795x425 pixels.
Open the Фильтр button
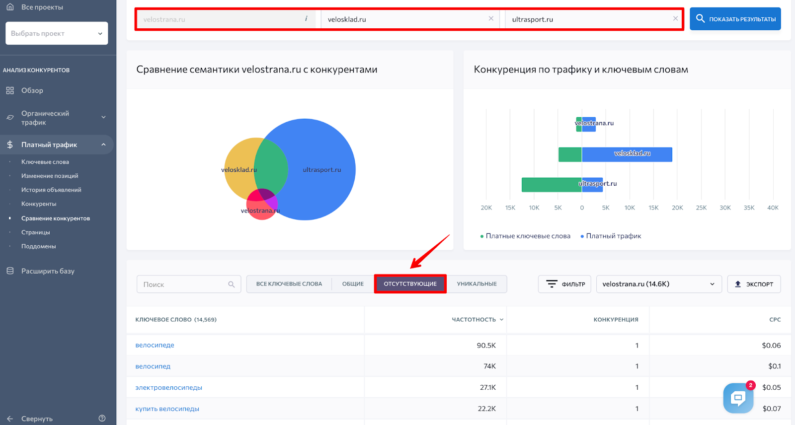pyautogui.click(x=564, y=284)
